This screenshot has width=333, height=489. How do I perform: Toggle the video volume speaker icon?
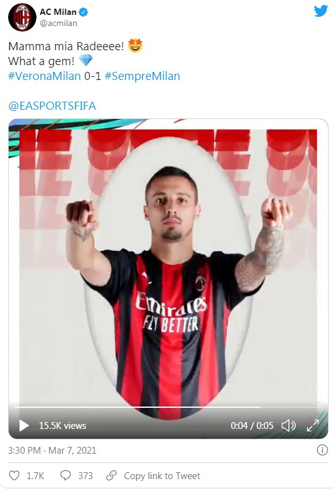[x=288, y=425]
